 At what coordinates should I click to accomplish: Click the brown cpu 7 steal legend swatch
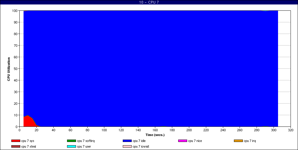[x=15, y=146]
